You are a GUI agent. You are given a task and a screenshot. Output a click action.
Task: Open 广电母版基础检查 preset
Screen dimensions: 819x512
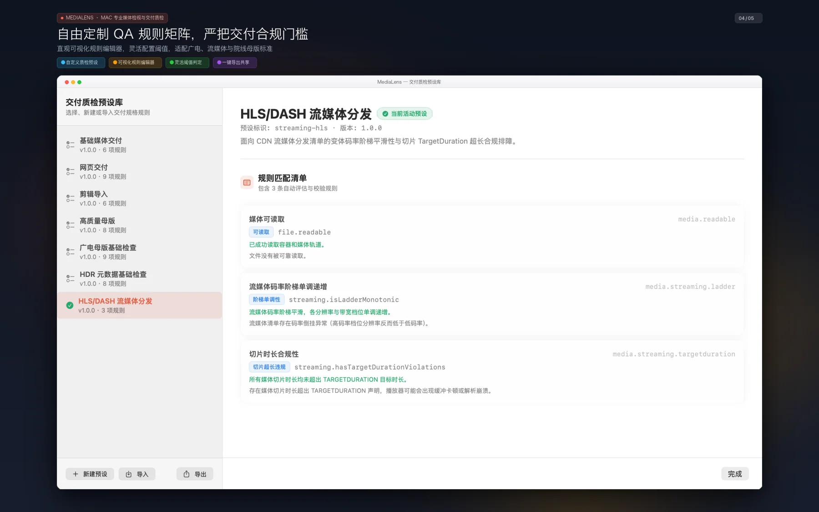coord(140,252)
